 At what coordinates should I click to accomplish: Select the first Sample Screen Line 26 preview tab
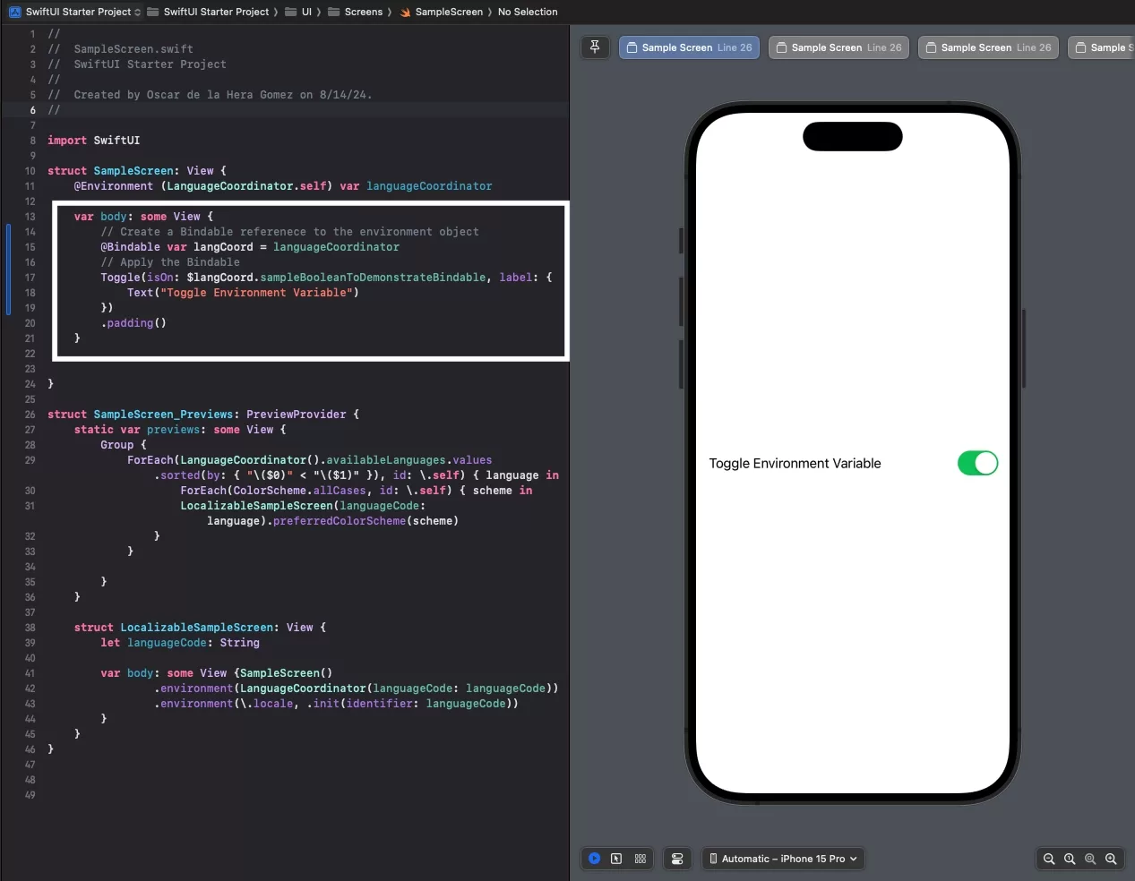tap(689, 47)
